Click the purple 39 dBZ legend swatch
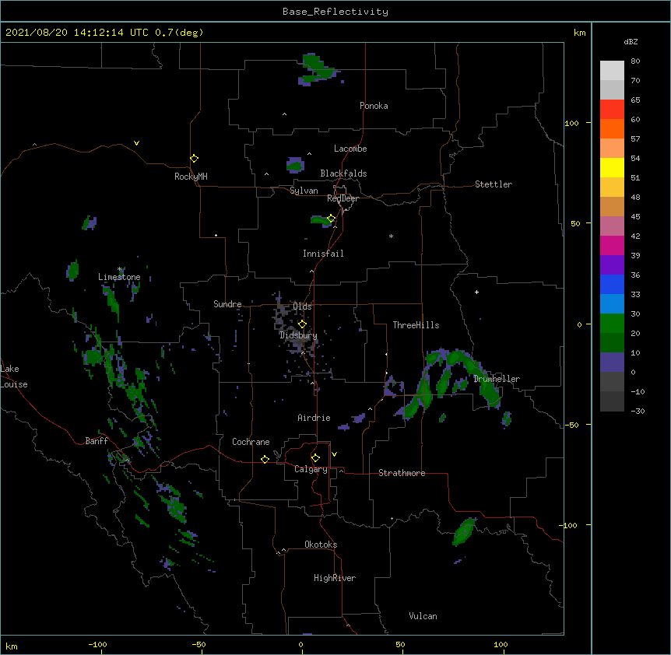 [612, 265]
